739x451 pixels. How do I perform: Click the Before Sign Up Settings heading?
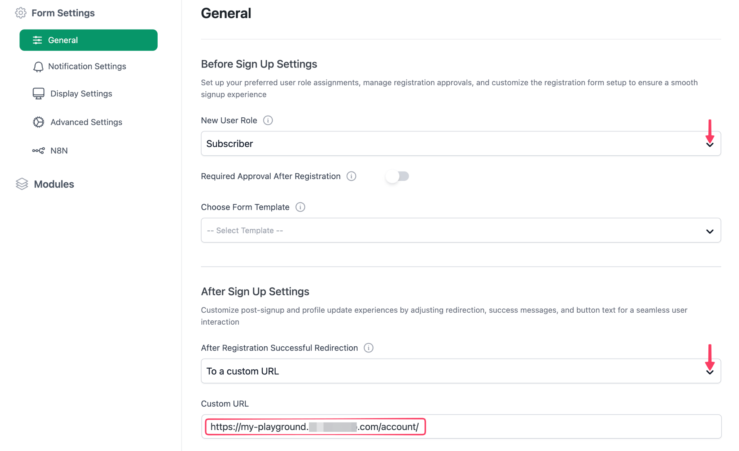point(259,64)
